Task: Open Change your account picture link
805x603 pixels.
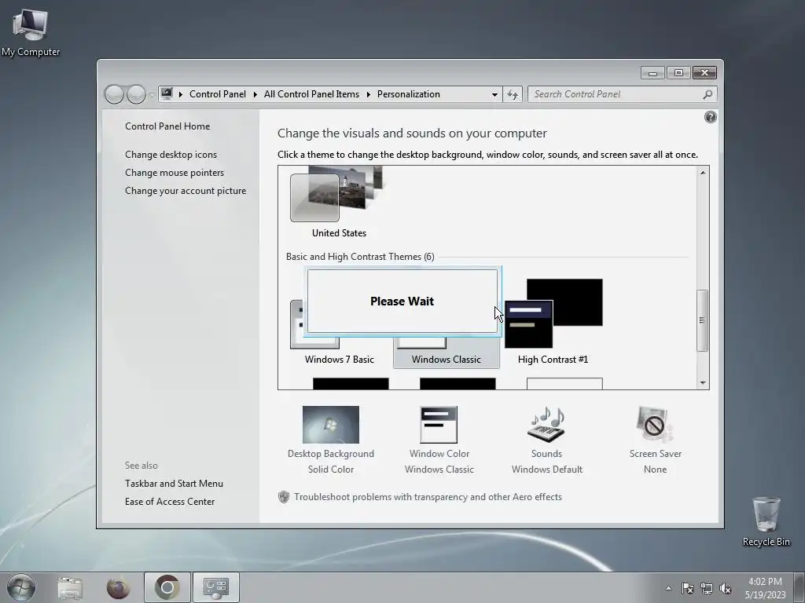Action: click(186, 191)
